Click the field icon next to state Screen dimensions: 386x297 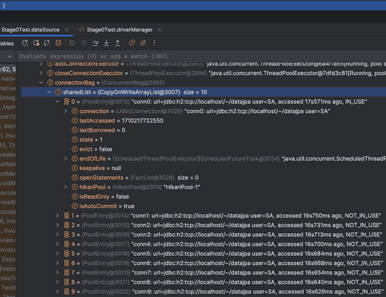click(x=75, y=140)
